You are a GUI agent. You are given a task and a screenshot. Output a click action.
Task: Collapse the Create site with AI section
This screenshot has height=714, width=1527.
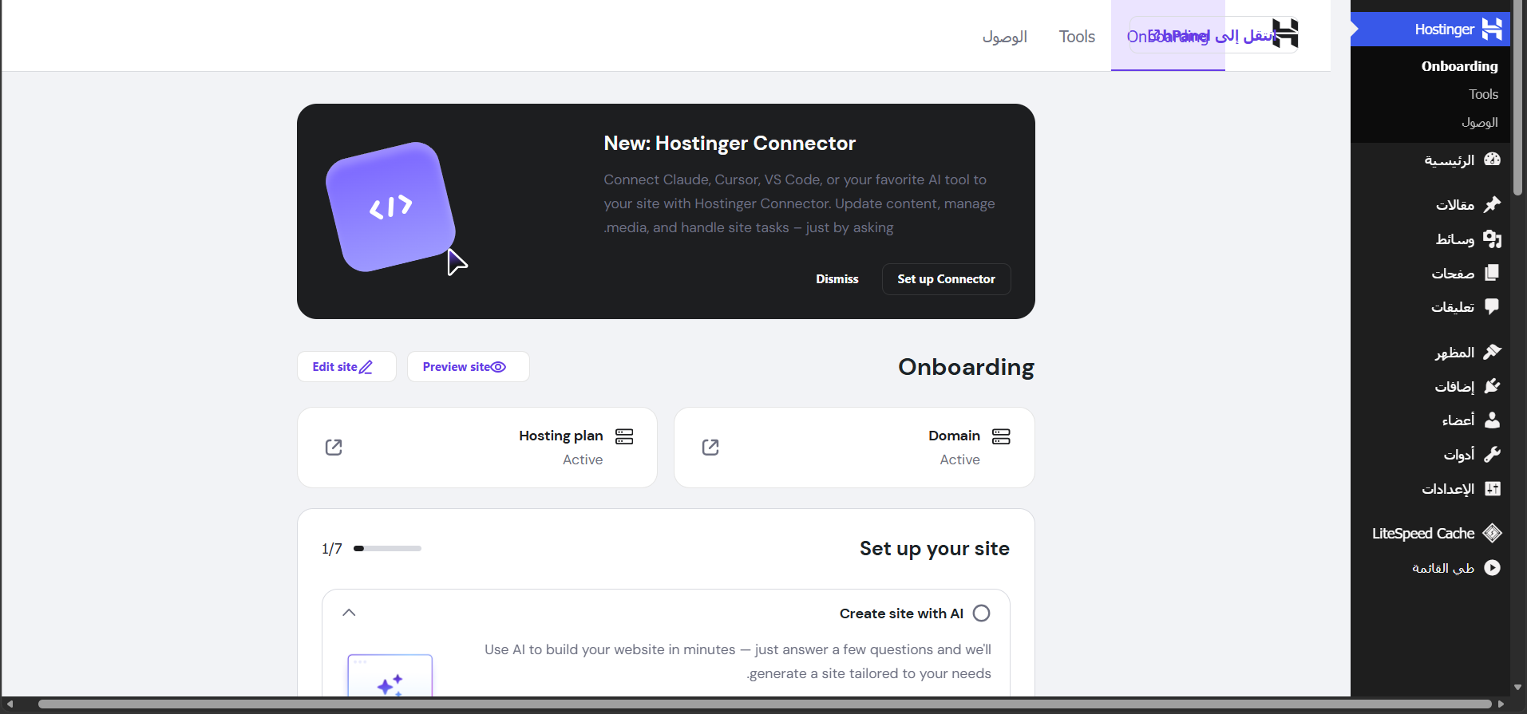pos(349,613)
